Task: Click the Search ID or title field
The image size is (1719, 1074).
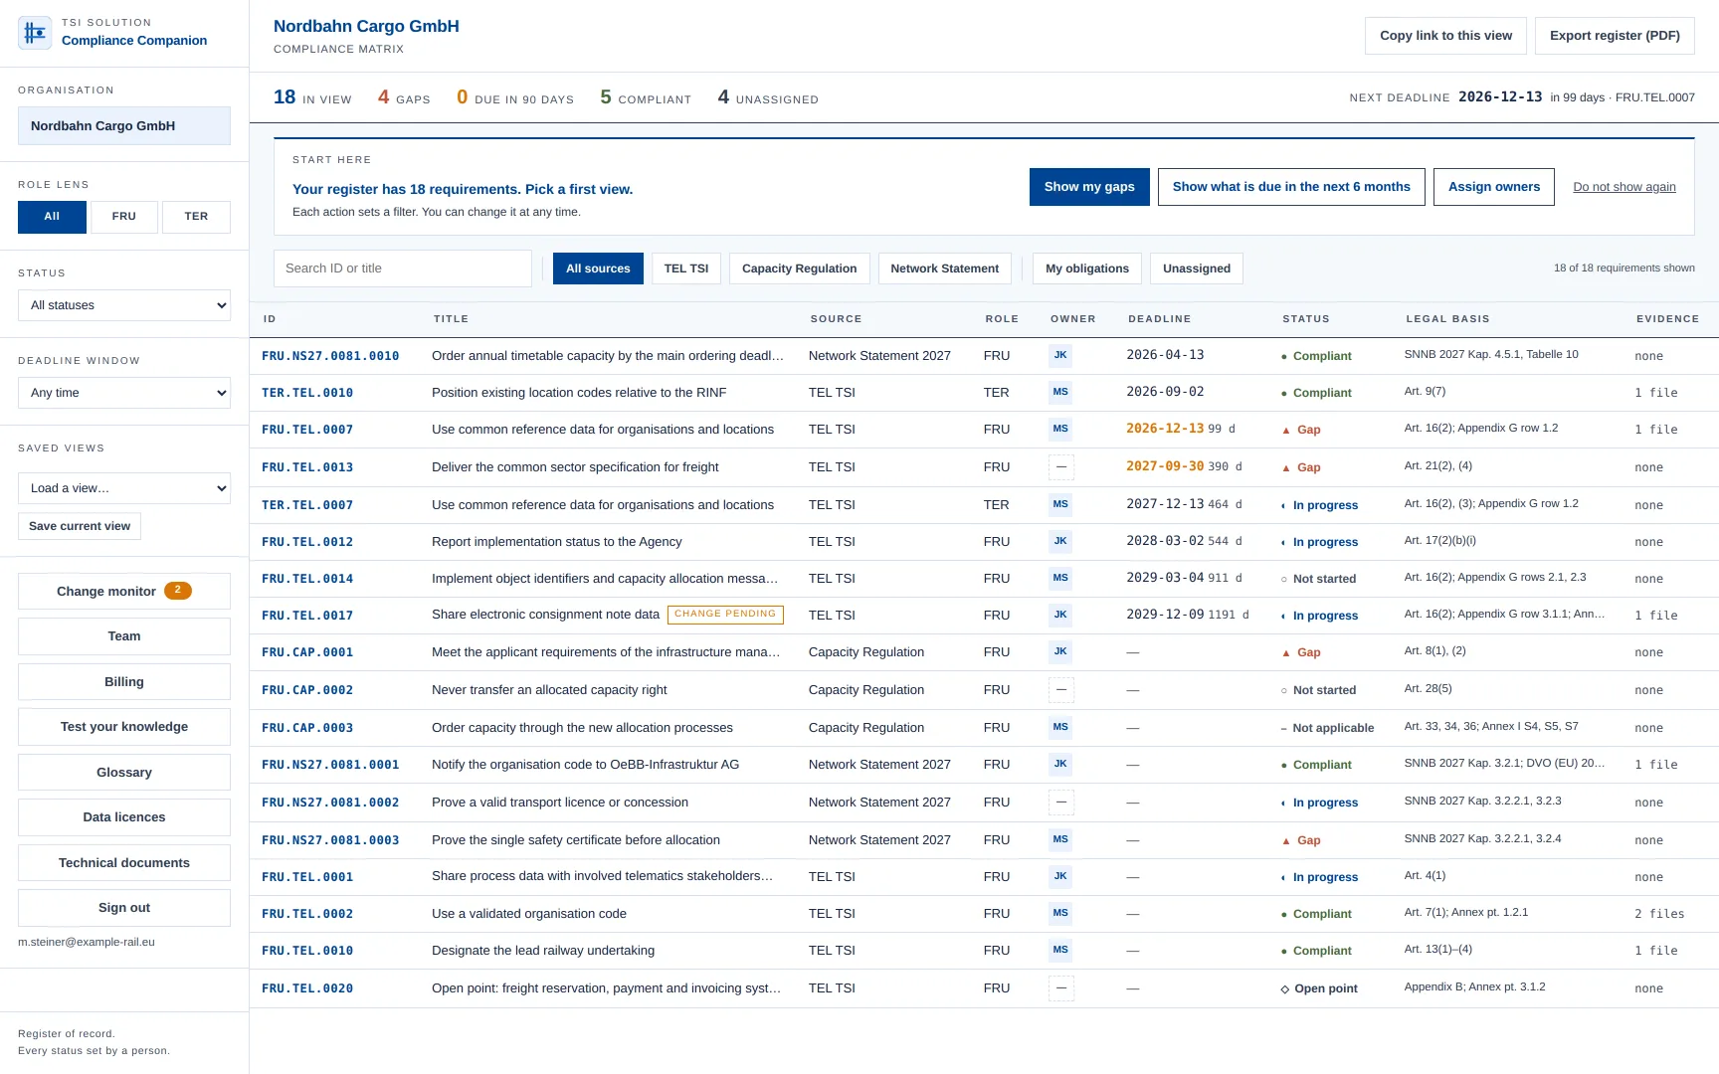Action: click(x=403, y=268)
